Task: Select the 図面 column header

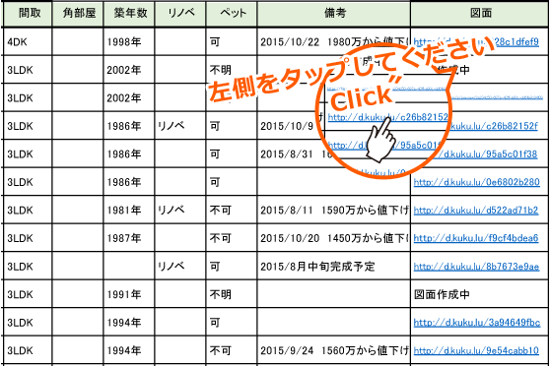Action: point(479,14)
